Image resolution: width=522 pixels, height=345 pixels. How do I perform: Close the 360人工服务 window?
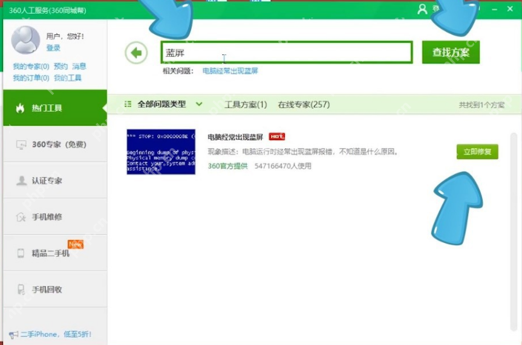pyautogui.click(x=510, y=9)
